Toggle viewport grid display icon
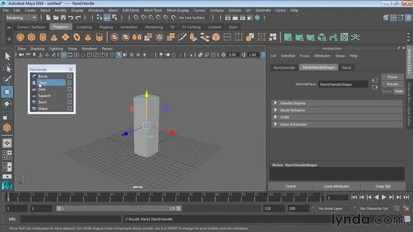The width and height of the screenshot is (413, 232). point(63,55)
